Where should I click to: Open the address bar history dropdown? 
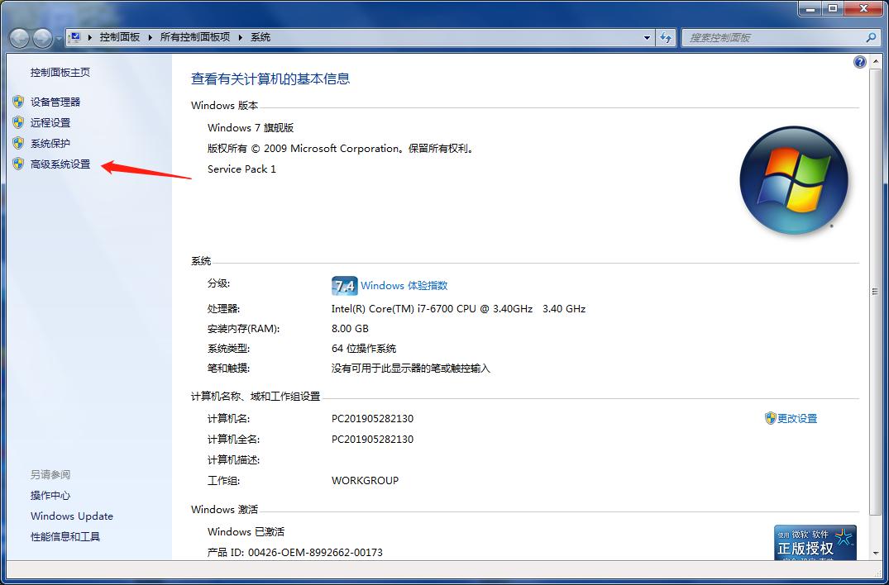point(647,37)
